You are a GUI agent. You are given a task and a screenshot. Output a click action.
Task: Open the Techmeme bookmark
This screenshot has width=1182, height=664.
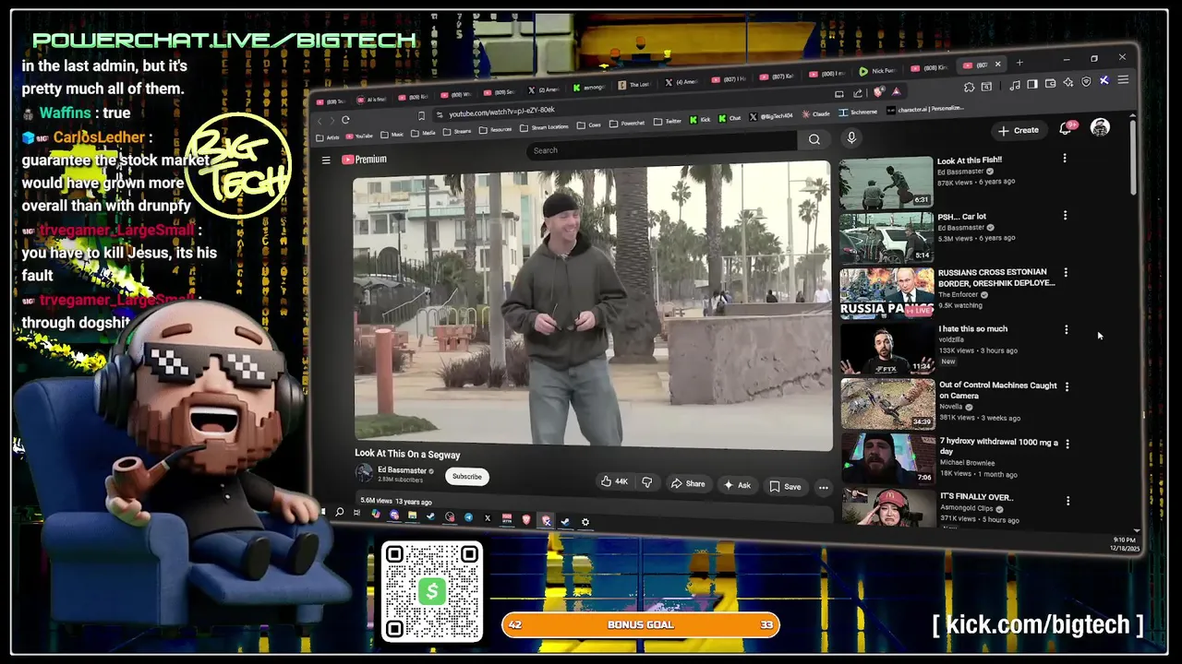[858, 112]
